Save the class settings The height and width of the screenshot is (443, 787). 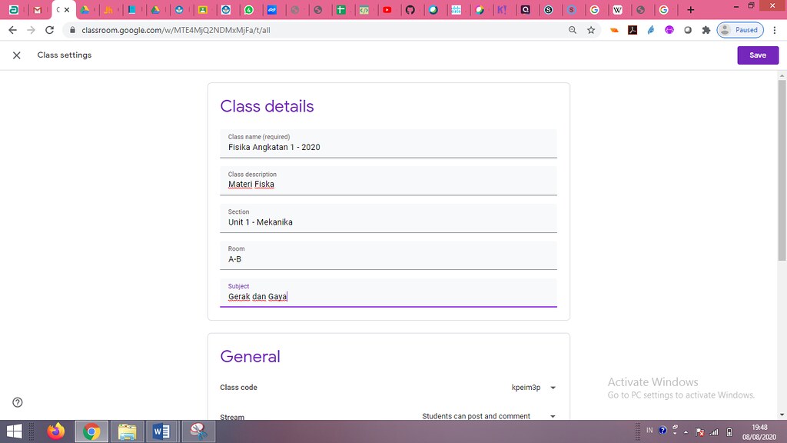pyautogui.click(x=757, y=55)
